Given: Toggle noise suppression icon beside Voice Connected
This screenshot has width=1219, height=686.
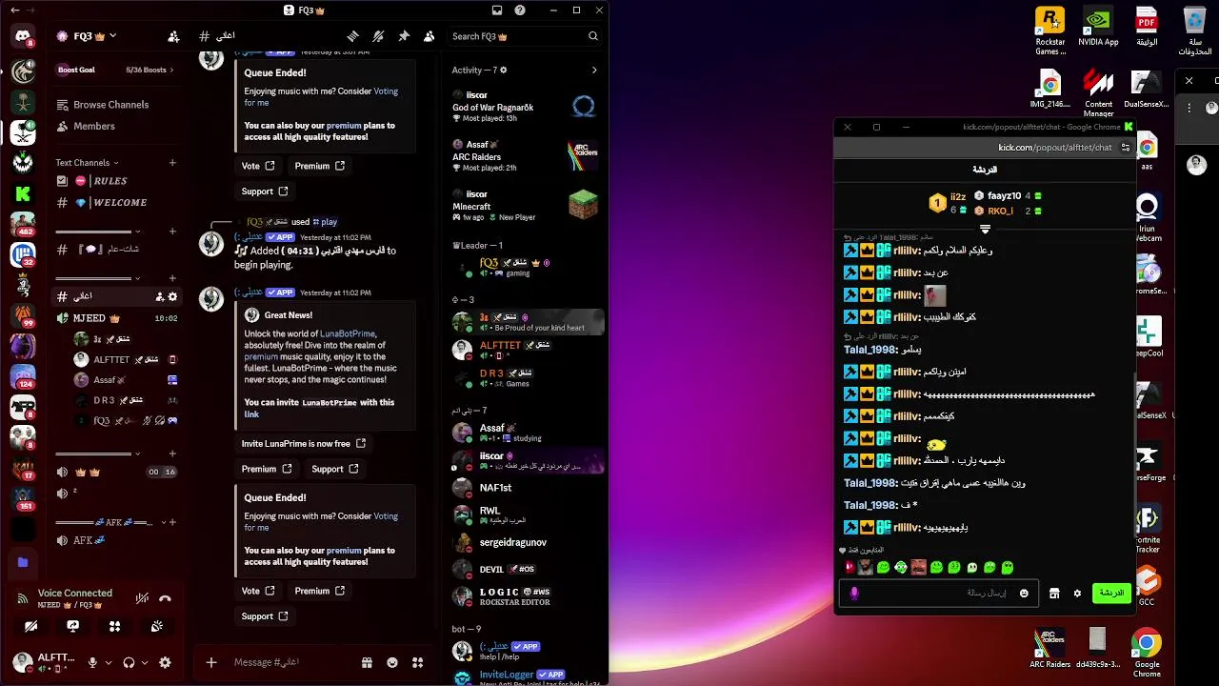Looking at the screenshot, I should pos(142,598).
